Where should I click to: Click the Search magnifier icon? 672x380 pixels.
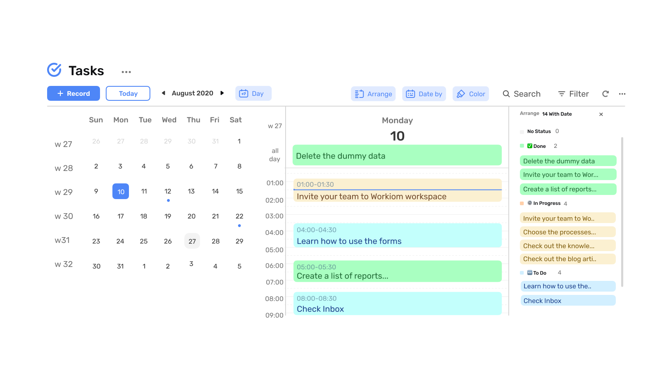[x=506, y=94]
